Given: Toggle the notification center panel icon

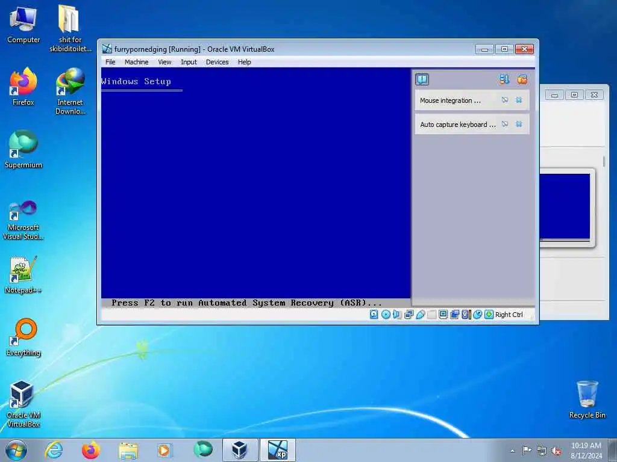Looking at the screenshot, I should [x=422, y=80].
